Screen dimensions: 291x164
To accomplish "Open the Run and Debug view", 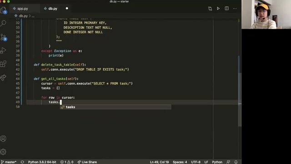I will [3, 51].
